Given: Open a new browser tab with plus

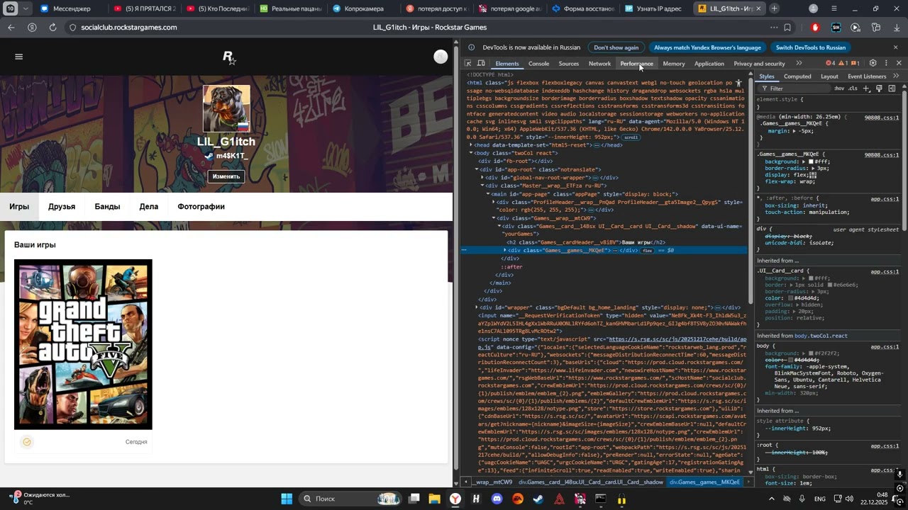Looking at the screenshot, I should tap(775, 8).
